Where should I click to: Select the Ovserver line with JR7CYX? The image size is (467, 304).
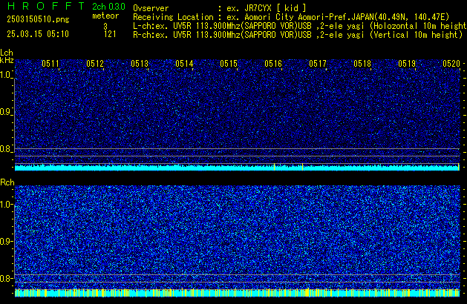click(x=220, y=8)
